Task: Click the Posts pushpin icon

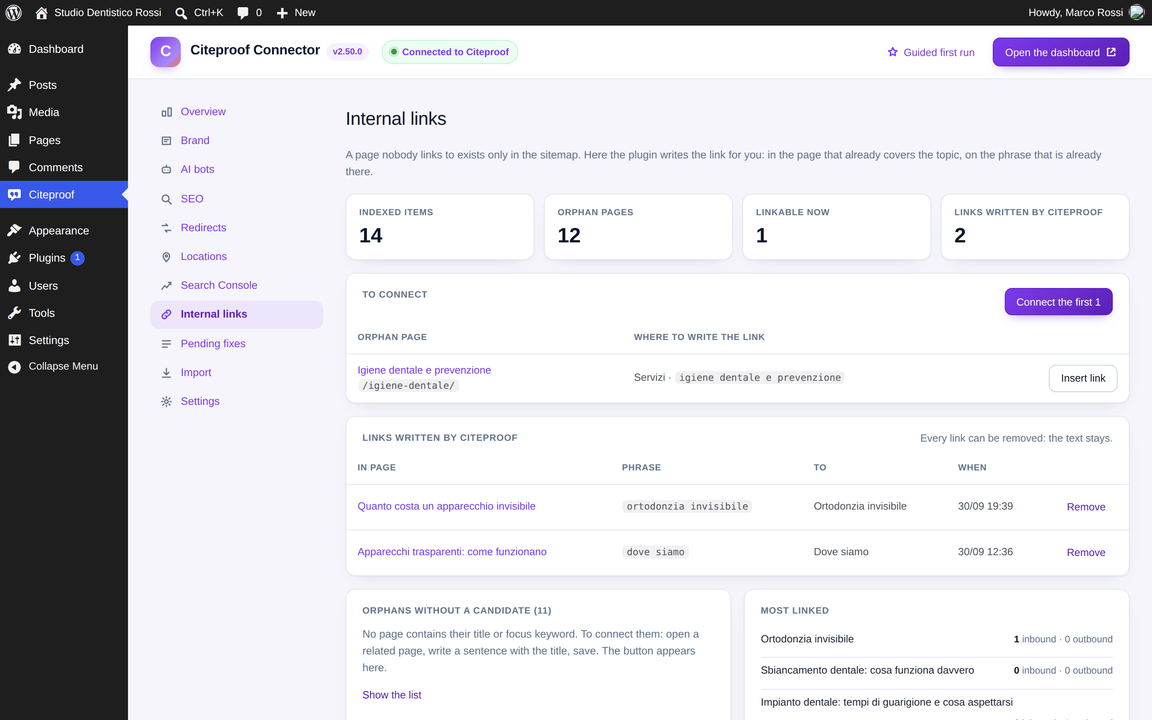Action: pyautogui.click(x=14, y=85)
